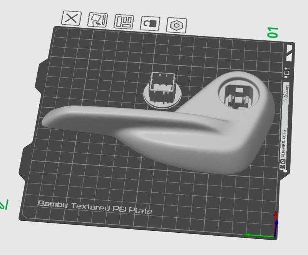The image size is (308, 255).
Task: Click the red X-axis arrow of the gizmo
Action: (x=276, y=214)
